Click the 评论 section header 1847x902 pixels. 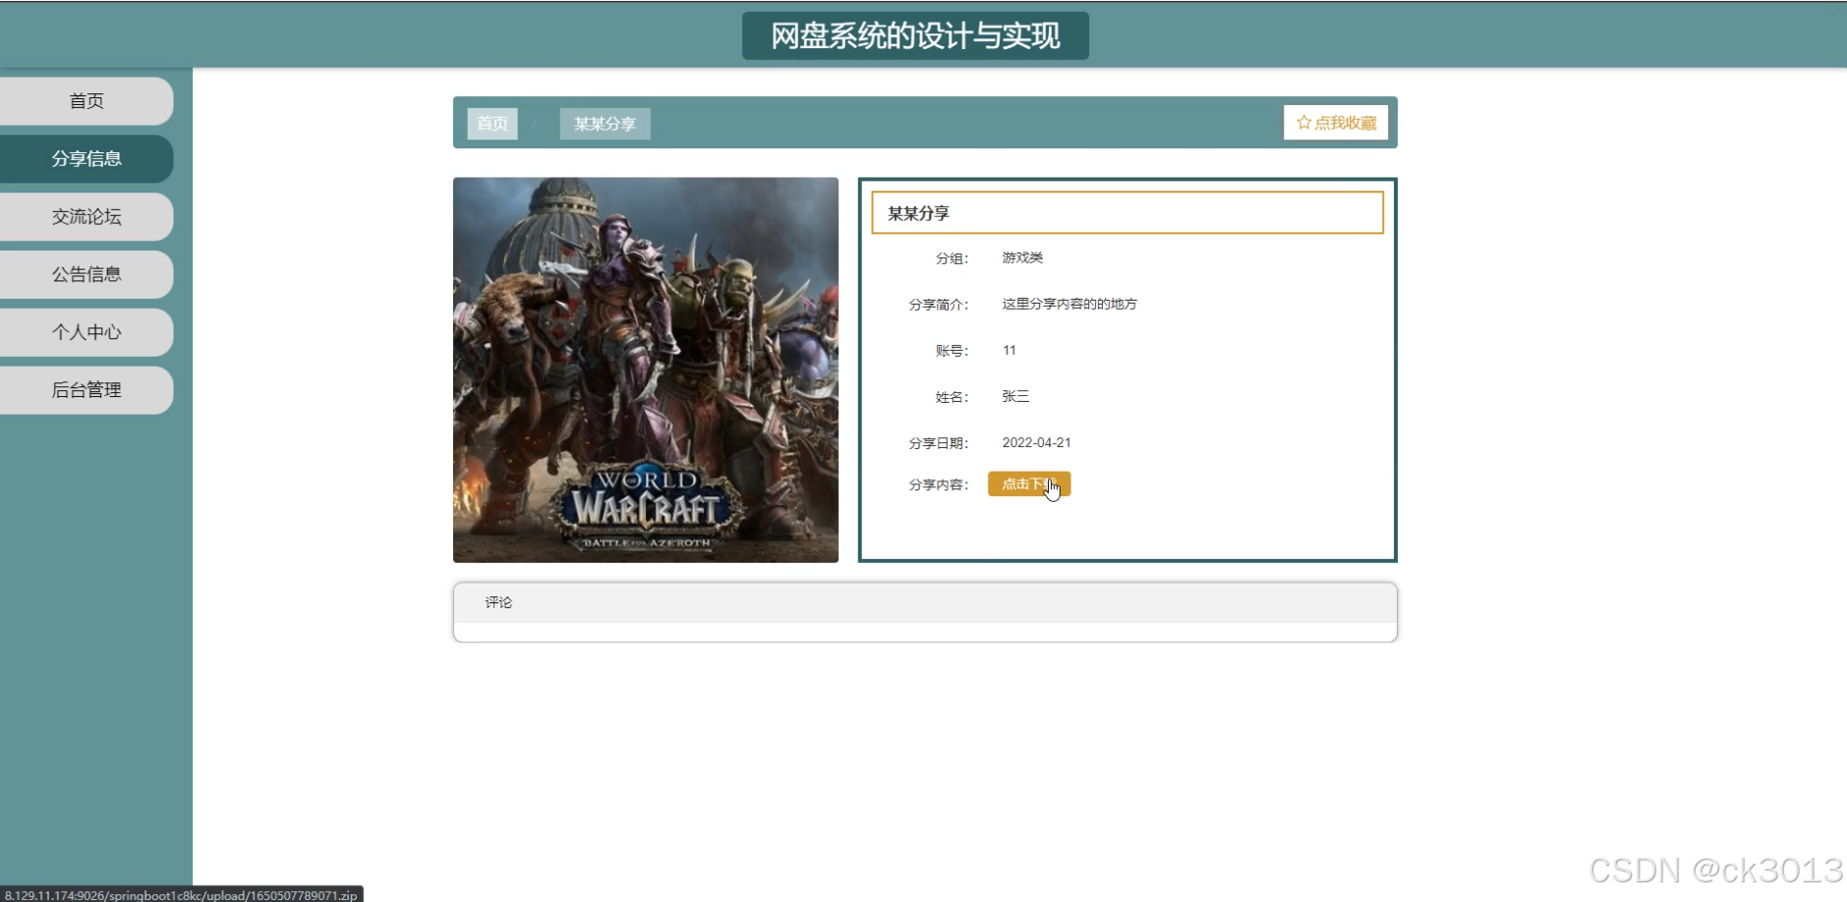925,602
